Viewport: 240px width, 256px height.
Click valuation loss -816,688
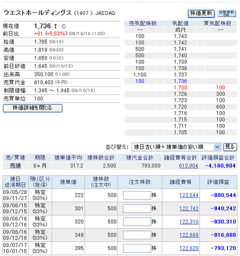pos(223,235)
